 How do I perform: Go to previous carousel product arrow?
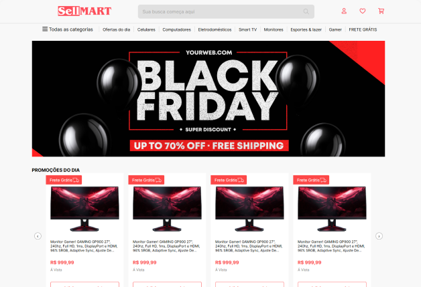tap(38, 236)
